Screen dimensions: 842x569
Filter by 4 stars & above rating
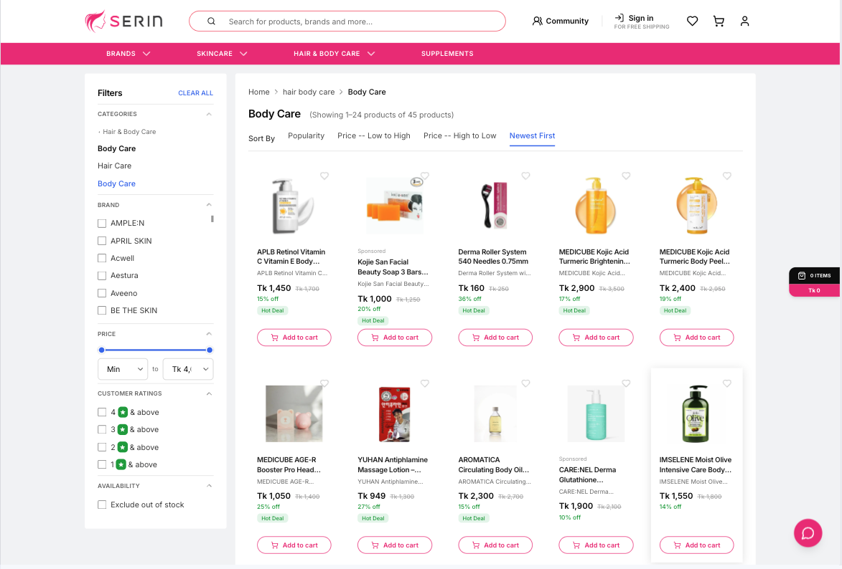click(102, 412)
